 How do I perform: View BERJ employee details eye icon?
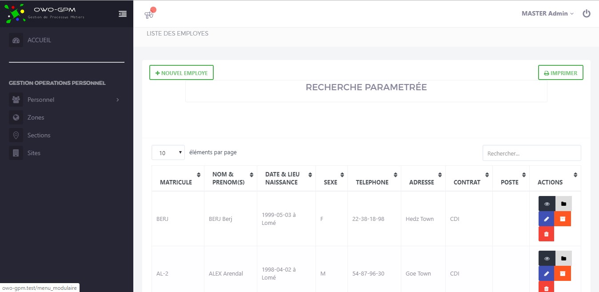(547, 204)
